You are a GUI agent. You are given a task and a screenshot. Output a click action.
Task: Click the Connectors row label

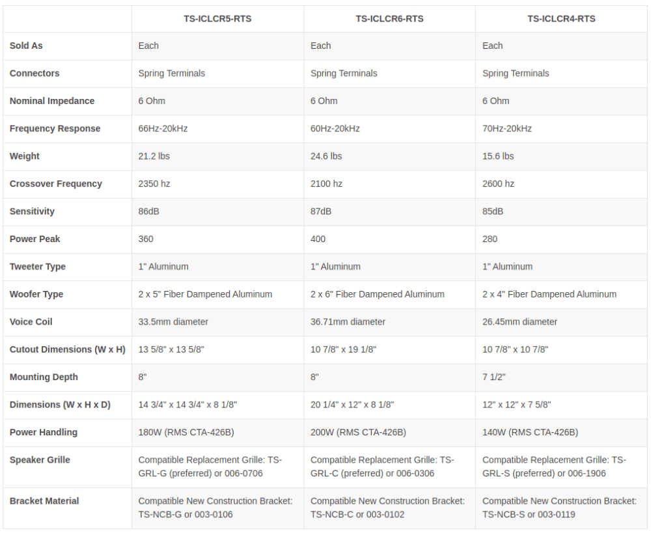(35, 74)
